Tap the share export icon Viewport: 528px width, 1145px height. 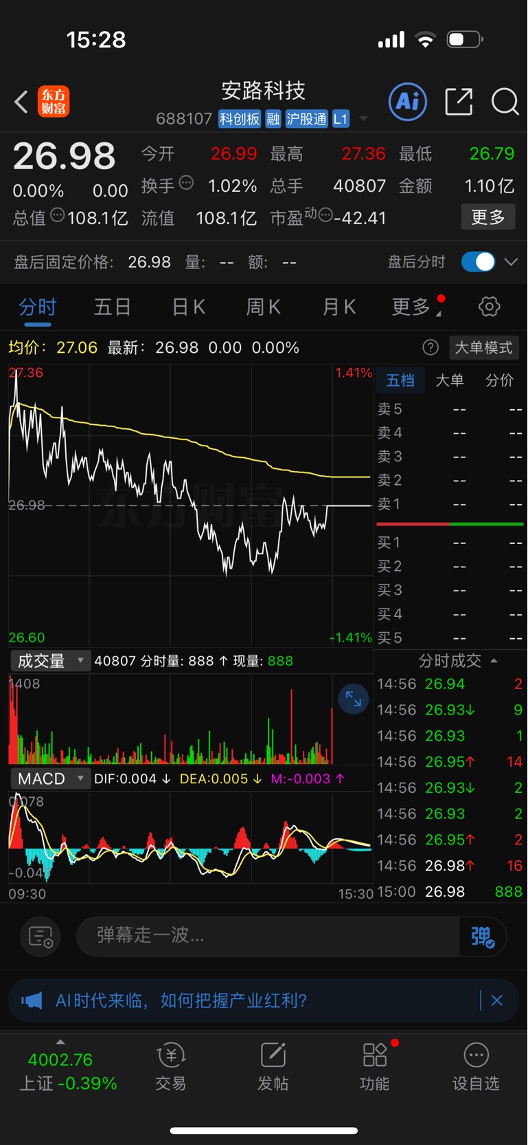pyautogui.click(x=459, y=102)
